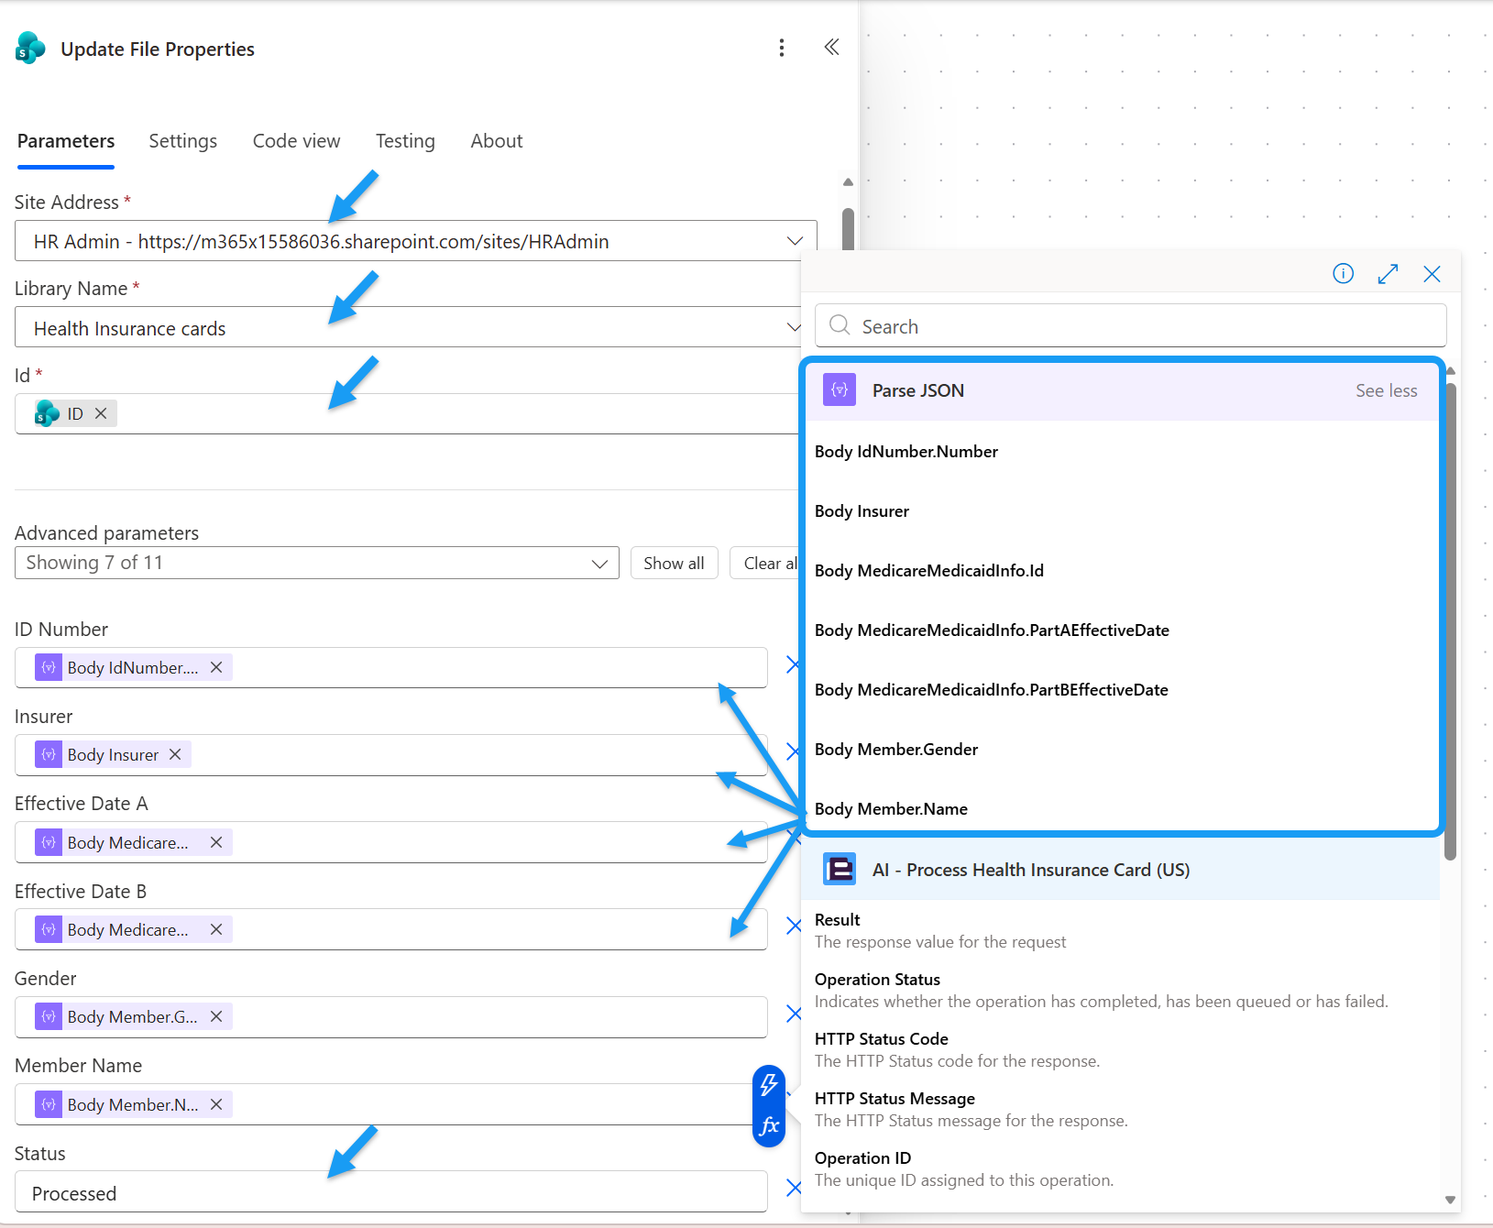Remove the Body Member.N... token
Viewport: 1493px width, 1228px height.
click(216, 1104)
